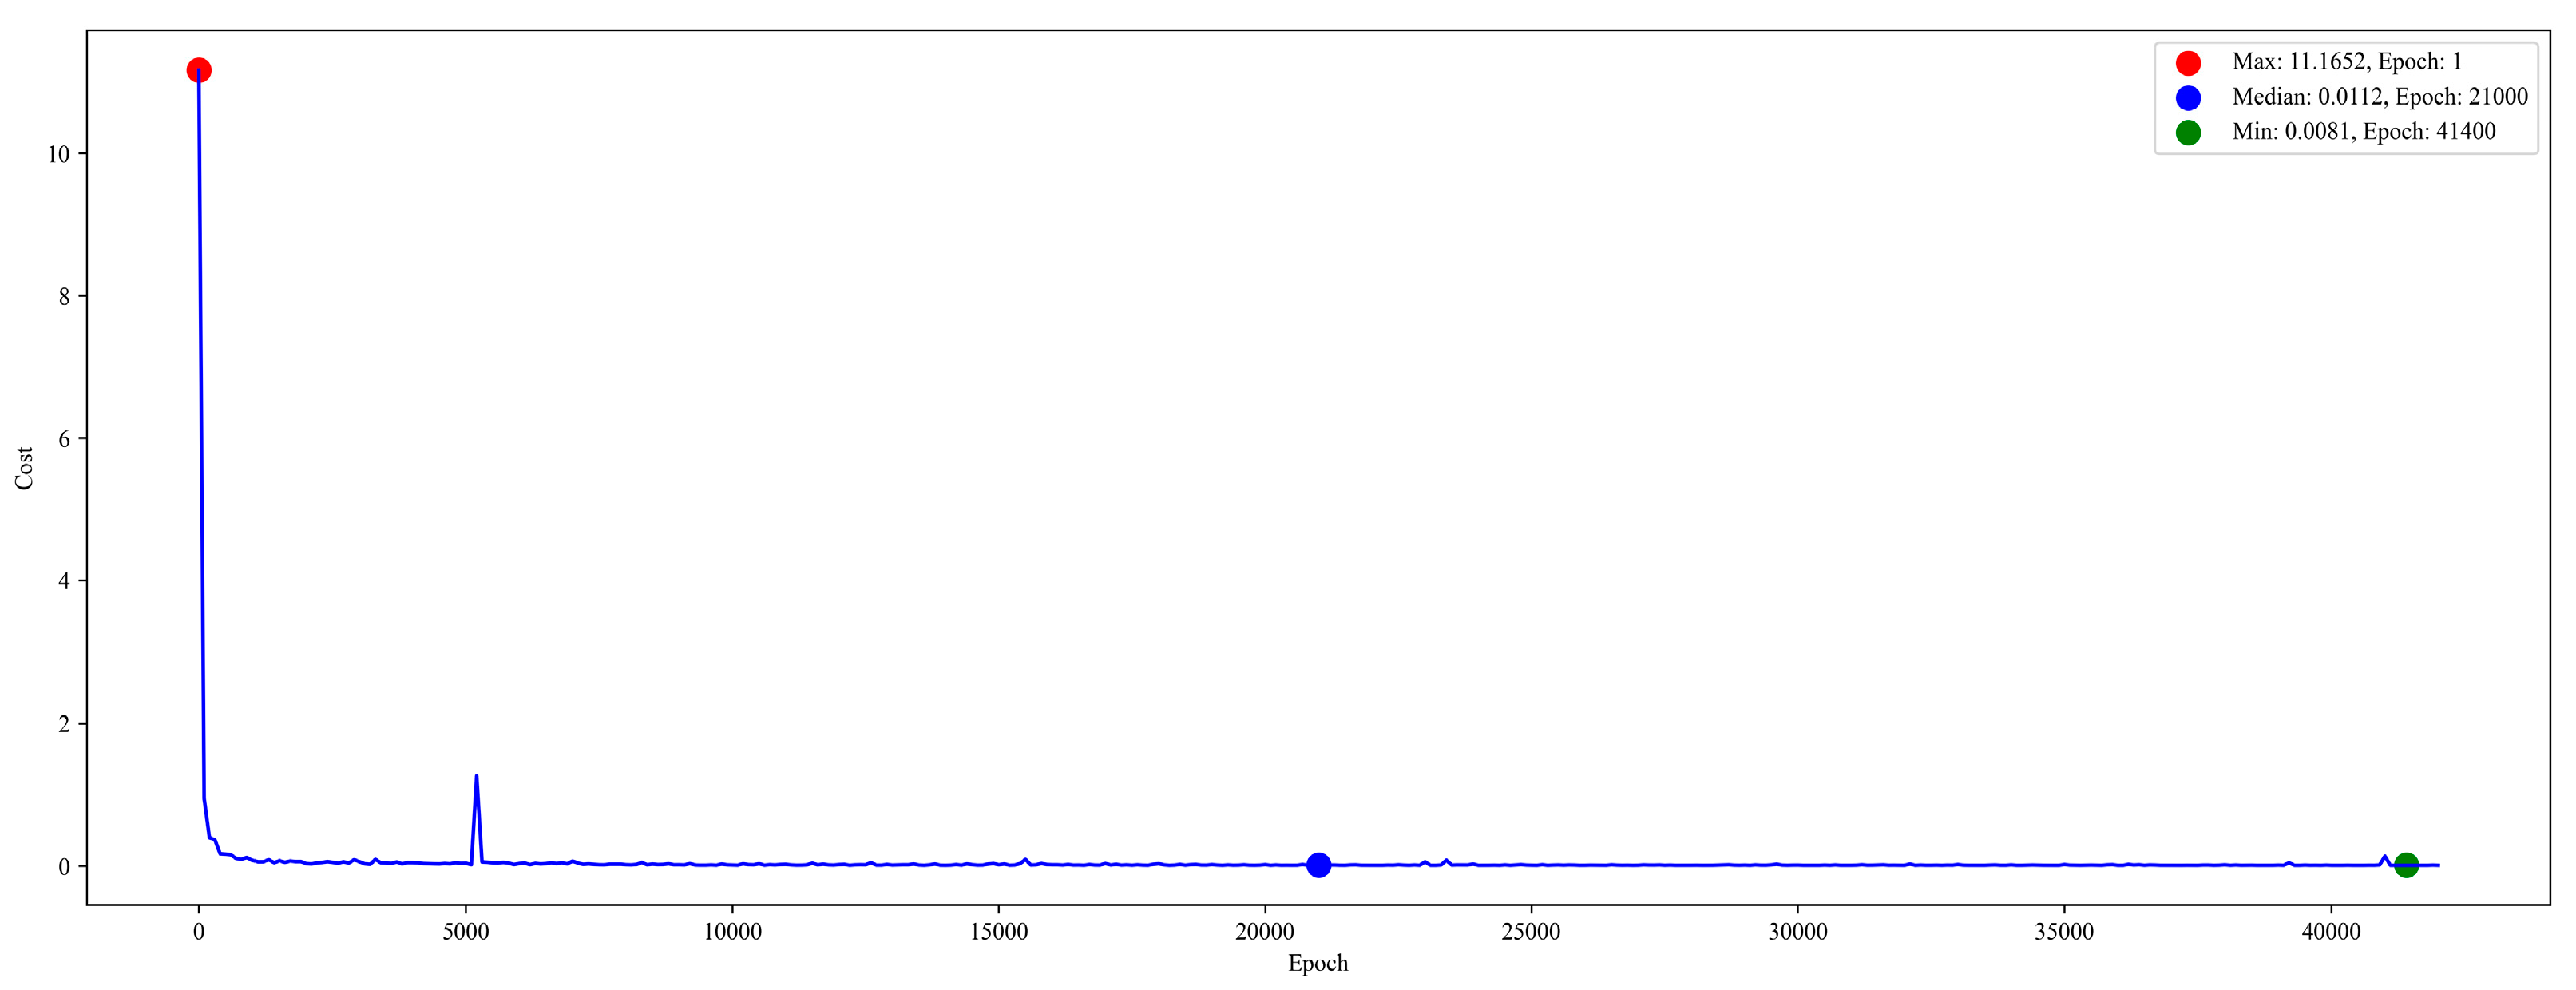The height and width of the screenshot is (990, 2576).
Task: Click the y-axis tick label 2
Action: pyautogui.click(x=64, y=724)
